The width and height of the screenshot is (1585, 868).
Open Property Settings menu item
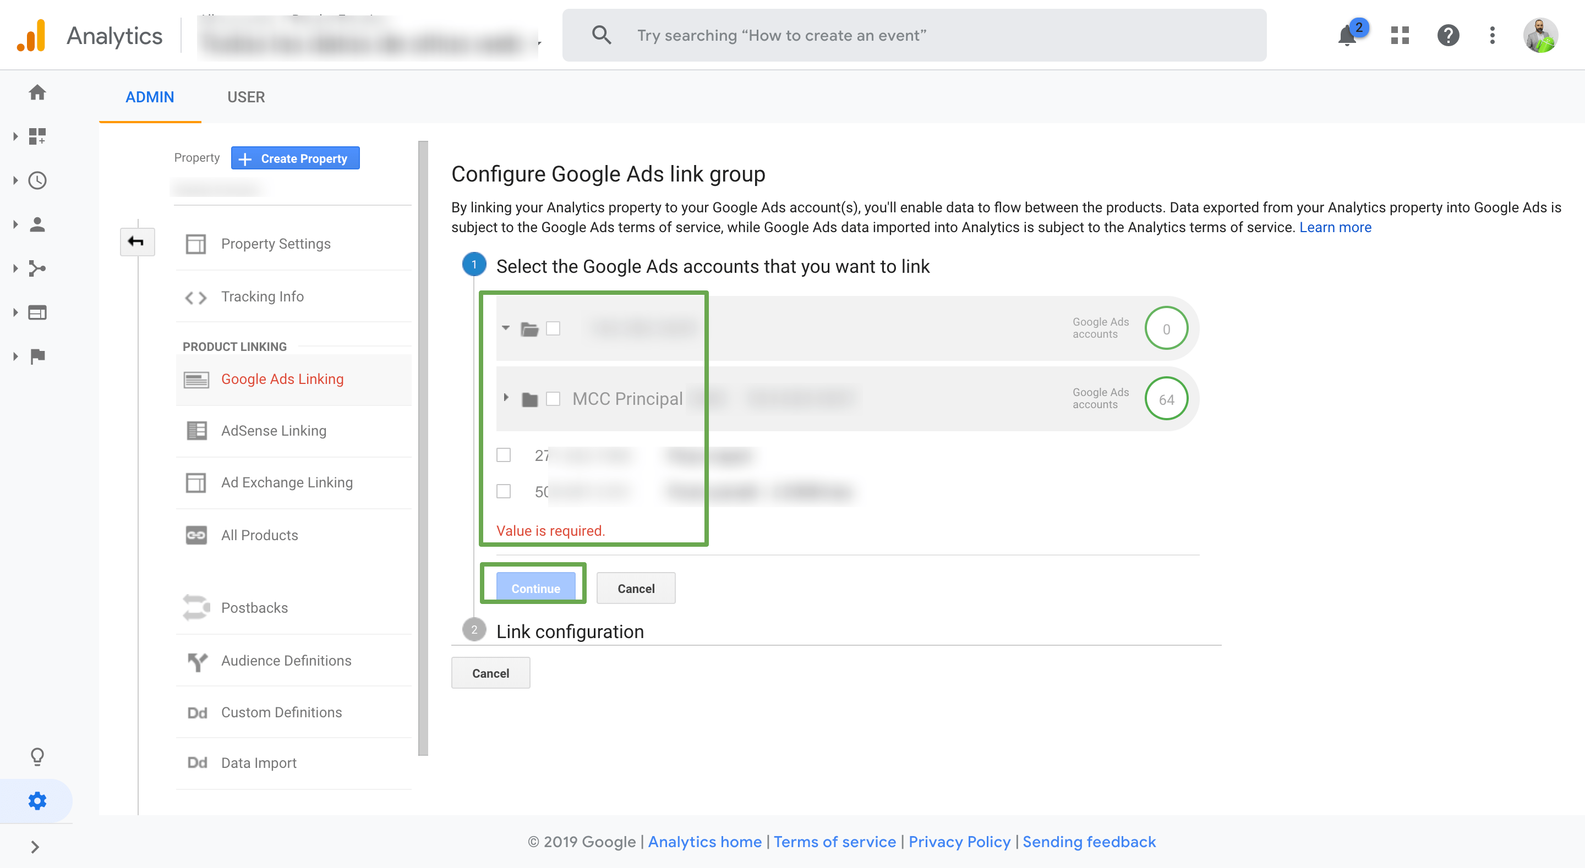(293, 244)
